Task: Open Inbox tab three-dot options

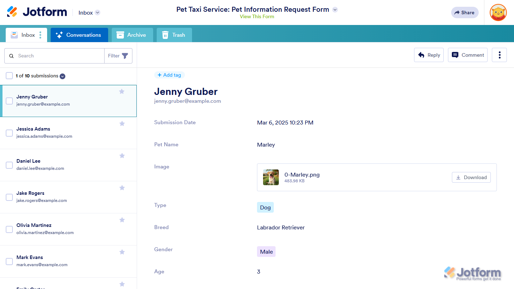Action: pos(40,35)
